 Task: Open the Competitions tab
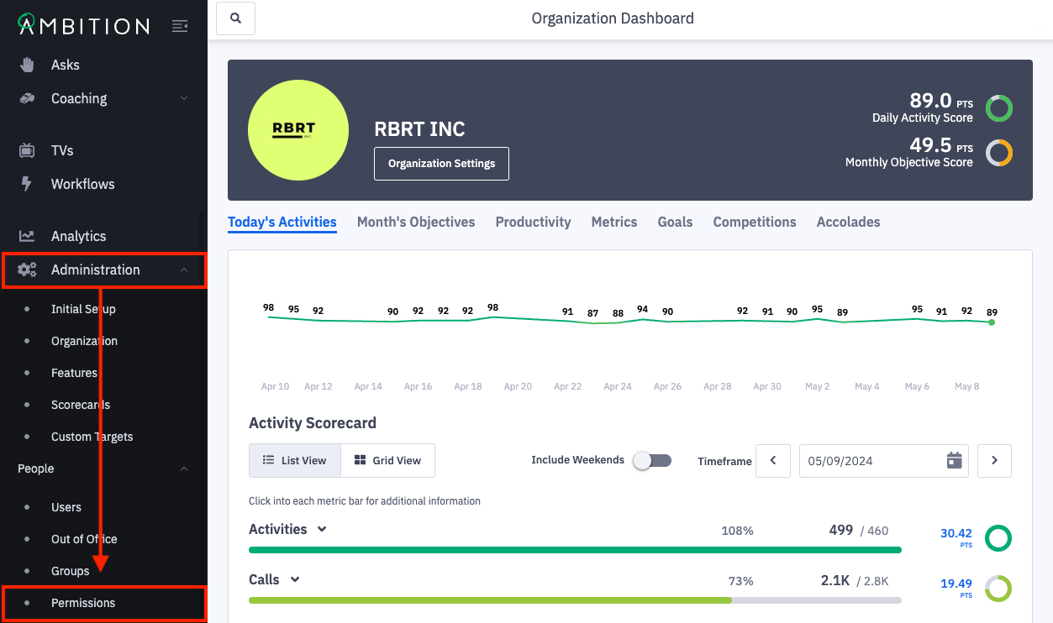point(754,222)
